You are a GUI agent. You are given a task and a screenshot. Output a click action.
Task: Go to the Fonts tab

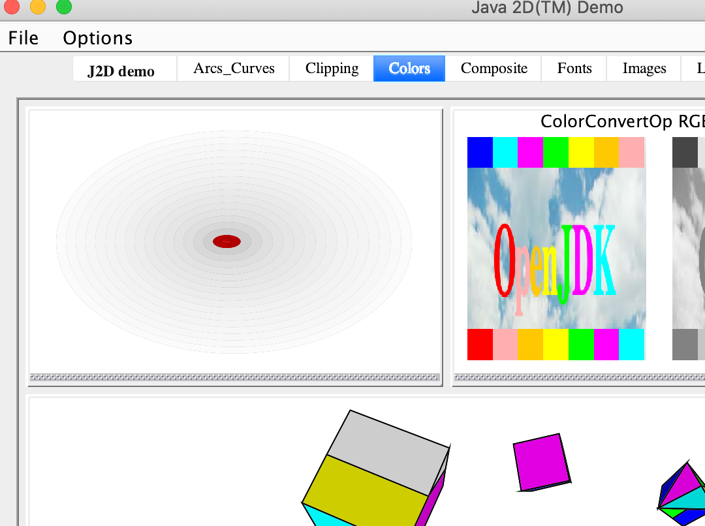[x=574, y=69]
